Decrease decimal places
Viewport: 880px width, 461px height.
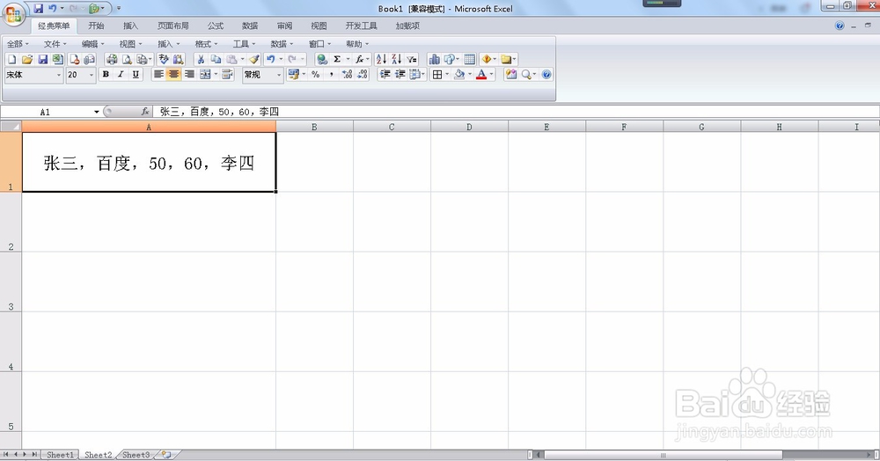click(x=363, y=74)
